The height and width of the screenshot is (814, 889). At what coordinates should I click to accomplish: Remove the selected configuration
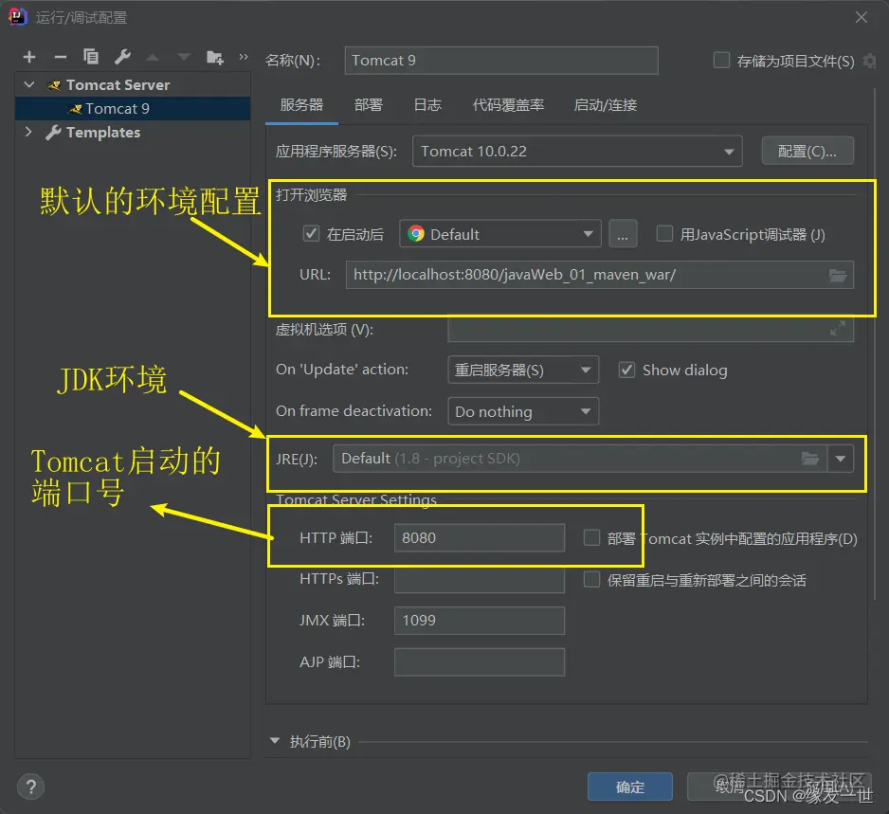pyautogui.click(x=60, y=57)
